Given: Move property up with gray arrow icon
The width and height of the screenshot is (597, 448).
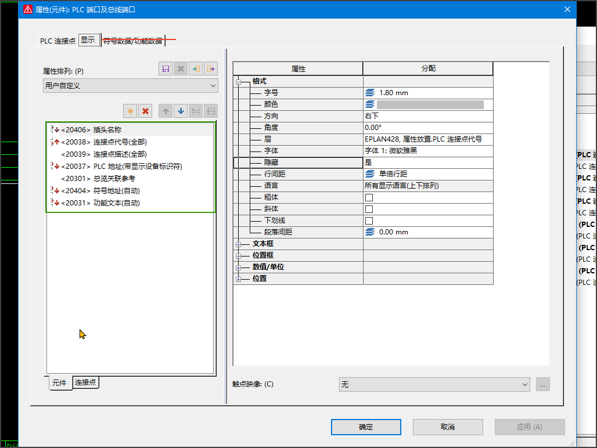Looking at the screenshot, I should pos(166,111).
